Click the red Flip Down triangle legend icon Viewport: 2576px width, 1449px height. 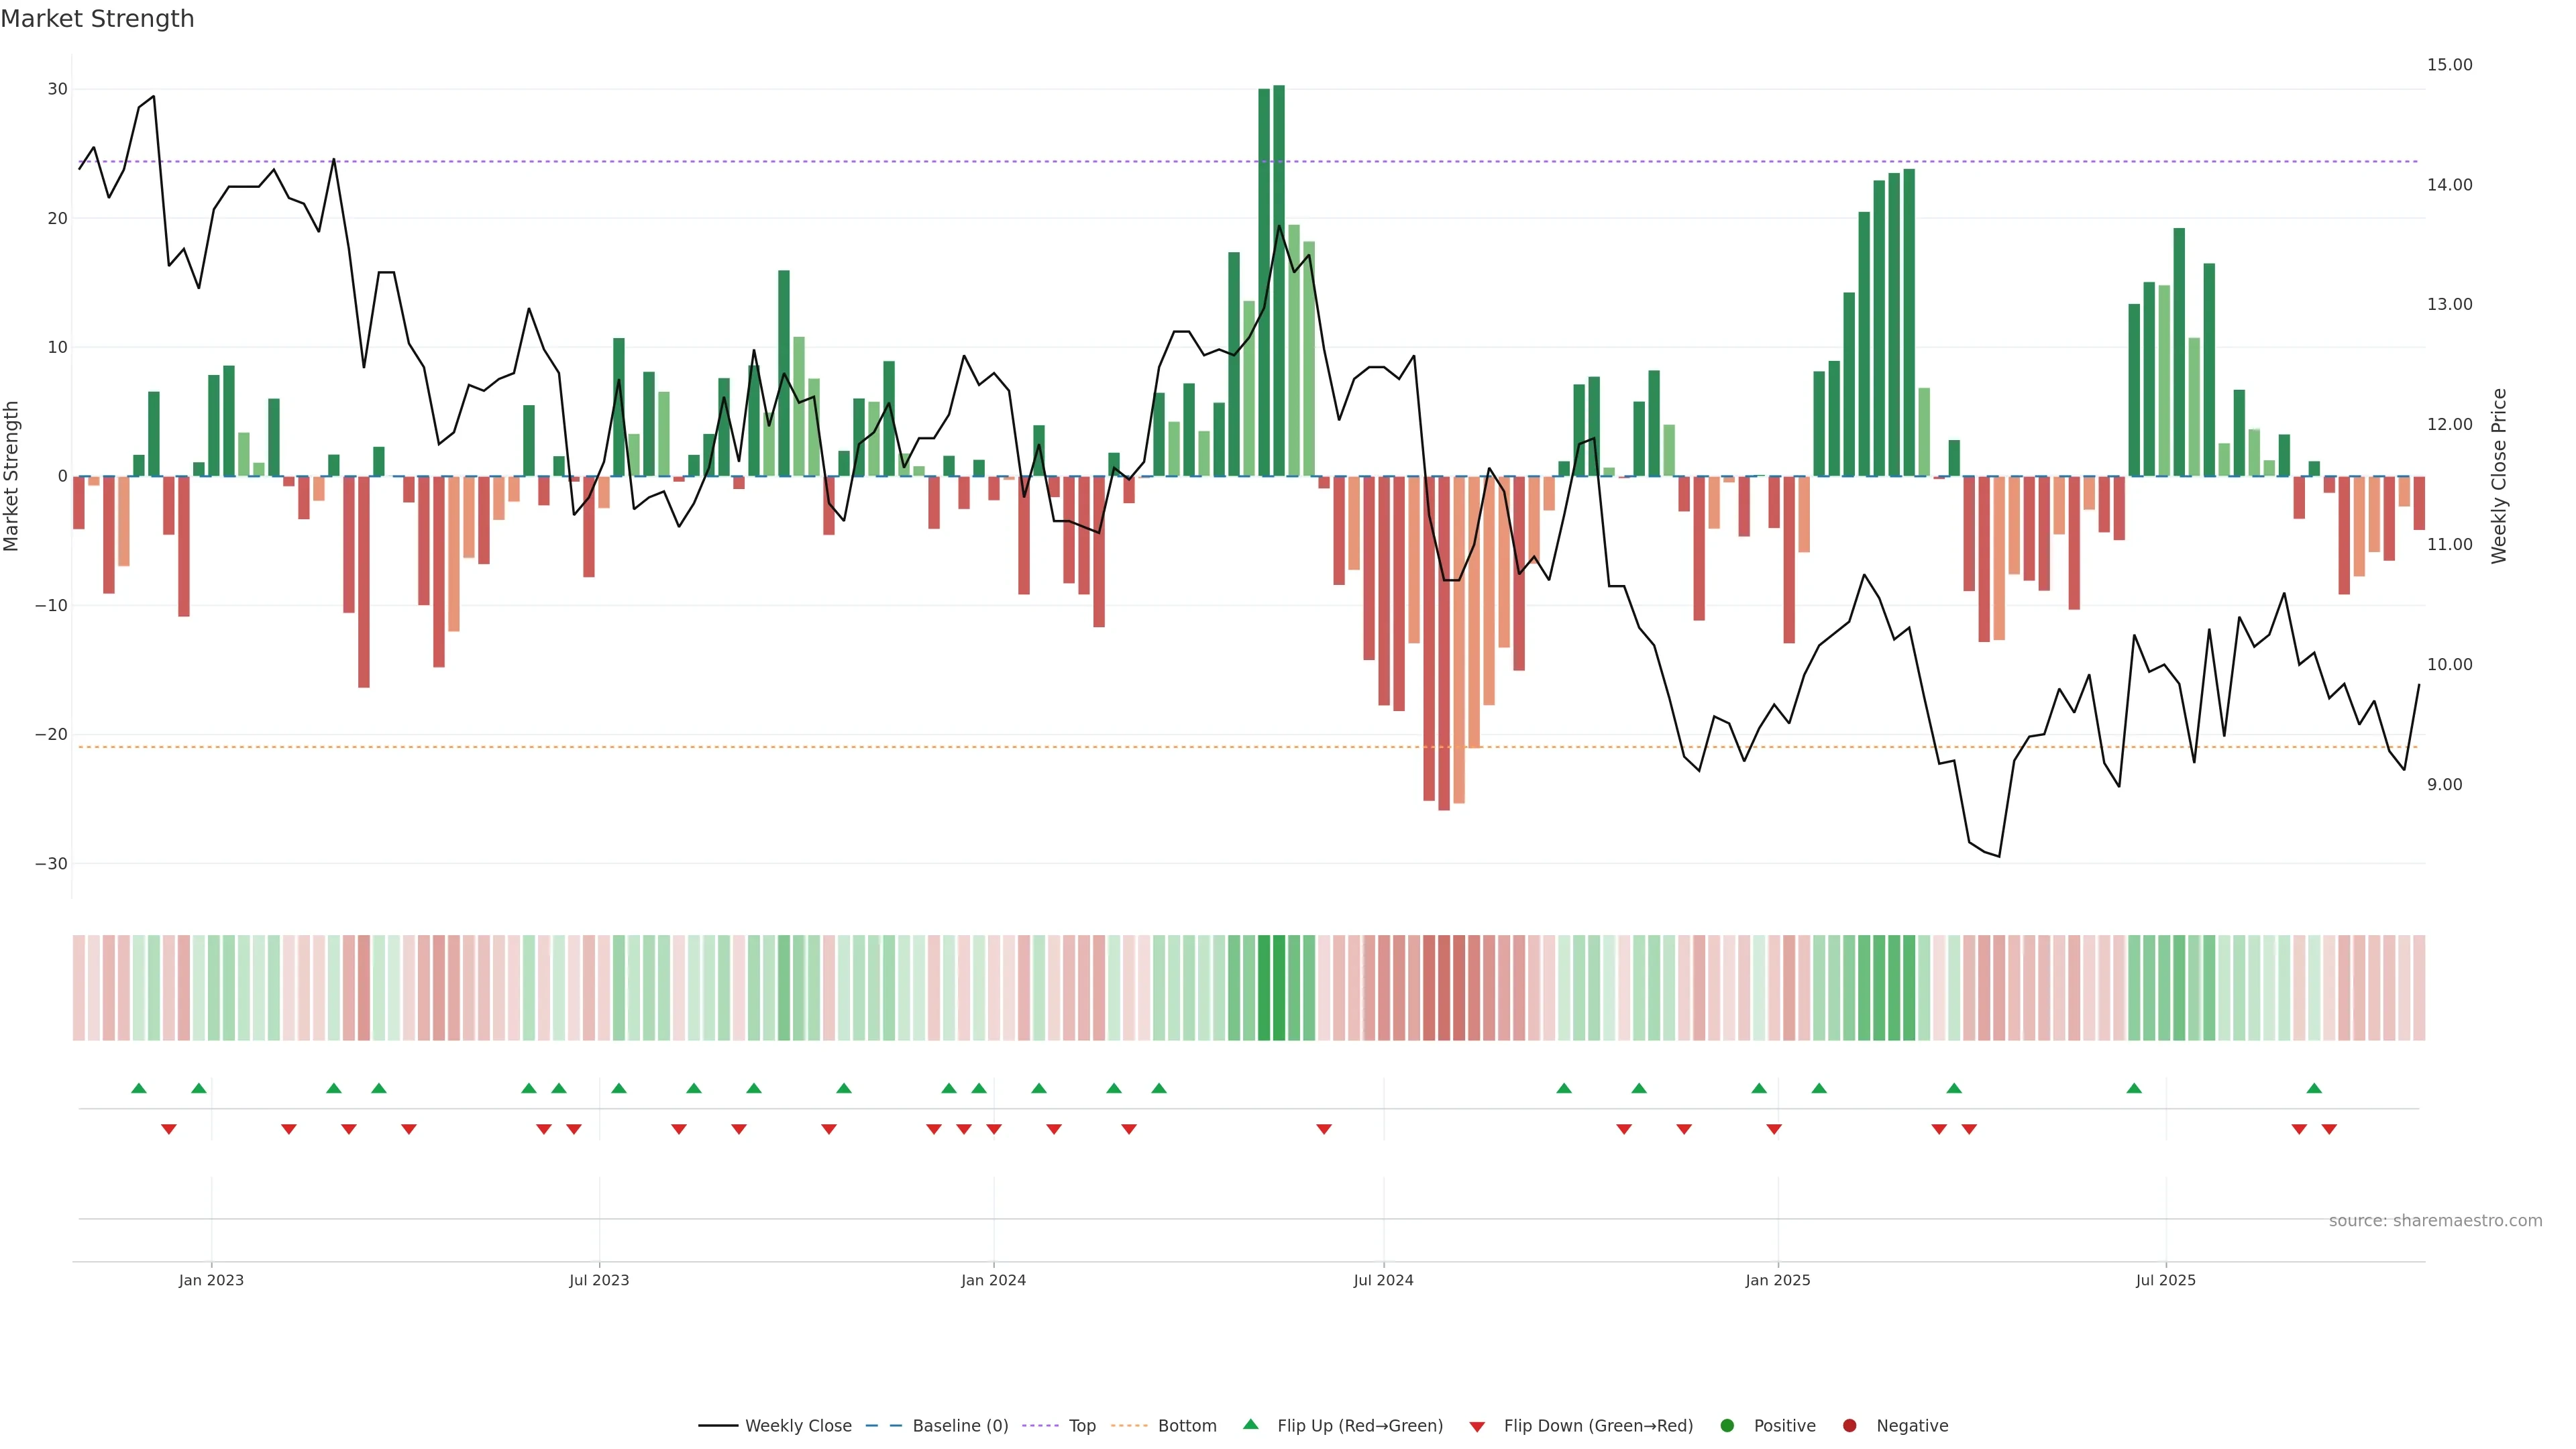point(1477,1426)
